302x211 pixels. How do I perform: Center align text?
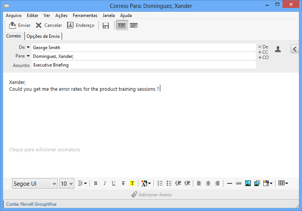[208, 183]
